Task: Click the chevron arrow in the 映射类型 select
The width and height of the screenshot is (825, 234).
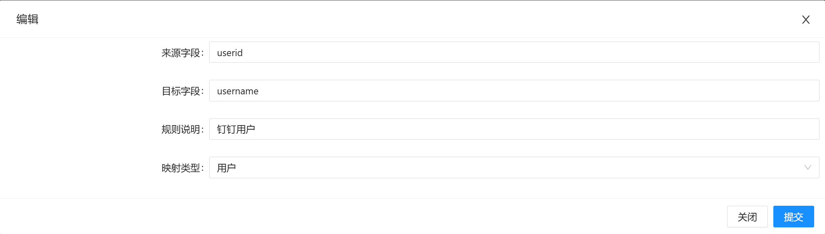Action: point(807,167)
